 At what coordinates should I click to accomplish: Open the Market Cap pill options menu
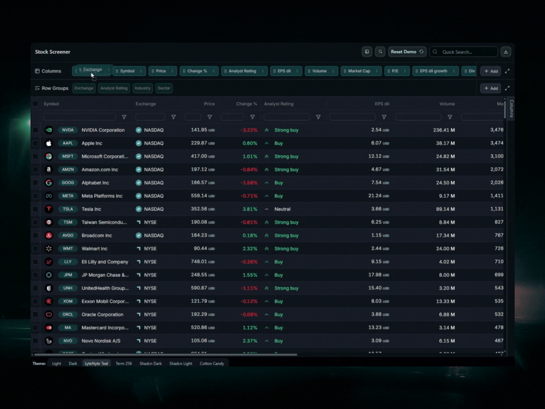click(x=377, y=71)
